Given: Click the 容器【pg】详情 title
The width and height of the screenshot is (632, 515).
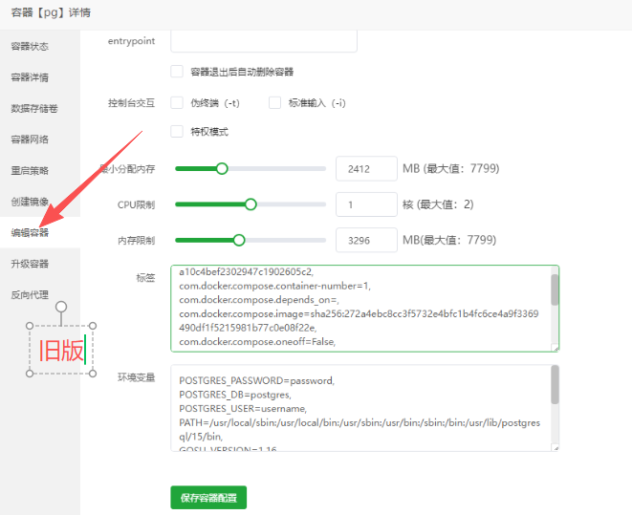Looking at the screenshot, I should [51, 12].
